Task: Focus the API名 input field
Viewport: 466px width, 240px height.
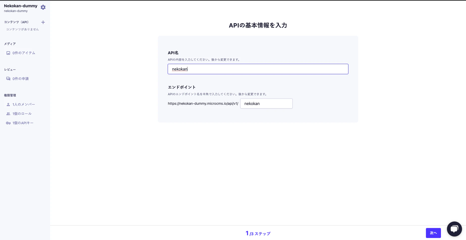Action: [x=258, y=69]
